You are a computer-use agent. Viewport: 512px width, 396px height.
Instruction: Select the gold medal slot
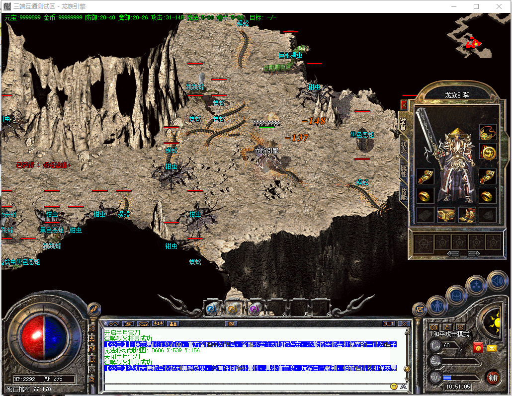coord(488,152)
